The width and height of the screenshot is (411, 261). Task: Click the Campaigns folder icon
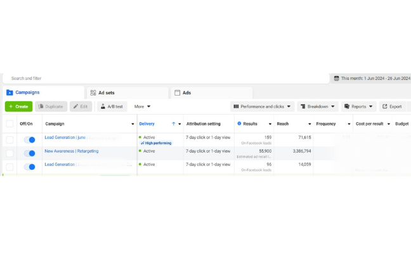point(10,92)
